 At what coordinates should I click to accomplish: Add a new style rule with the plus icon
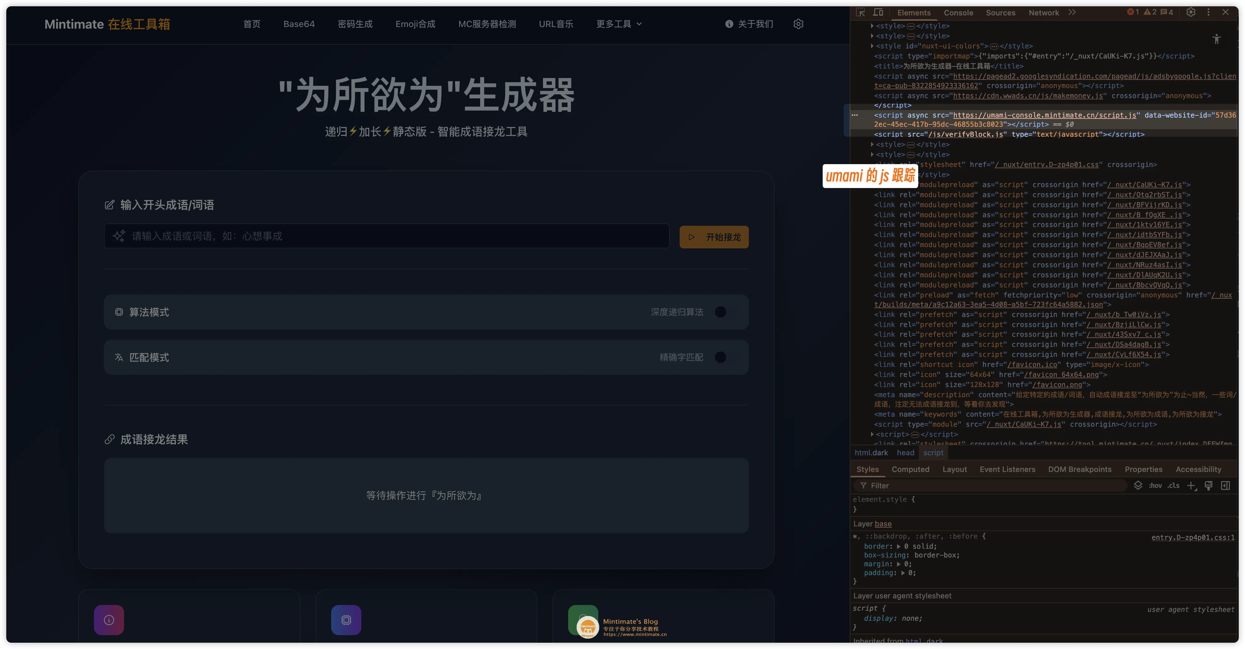1191,486
